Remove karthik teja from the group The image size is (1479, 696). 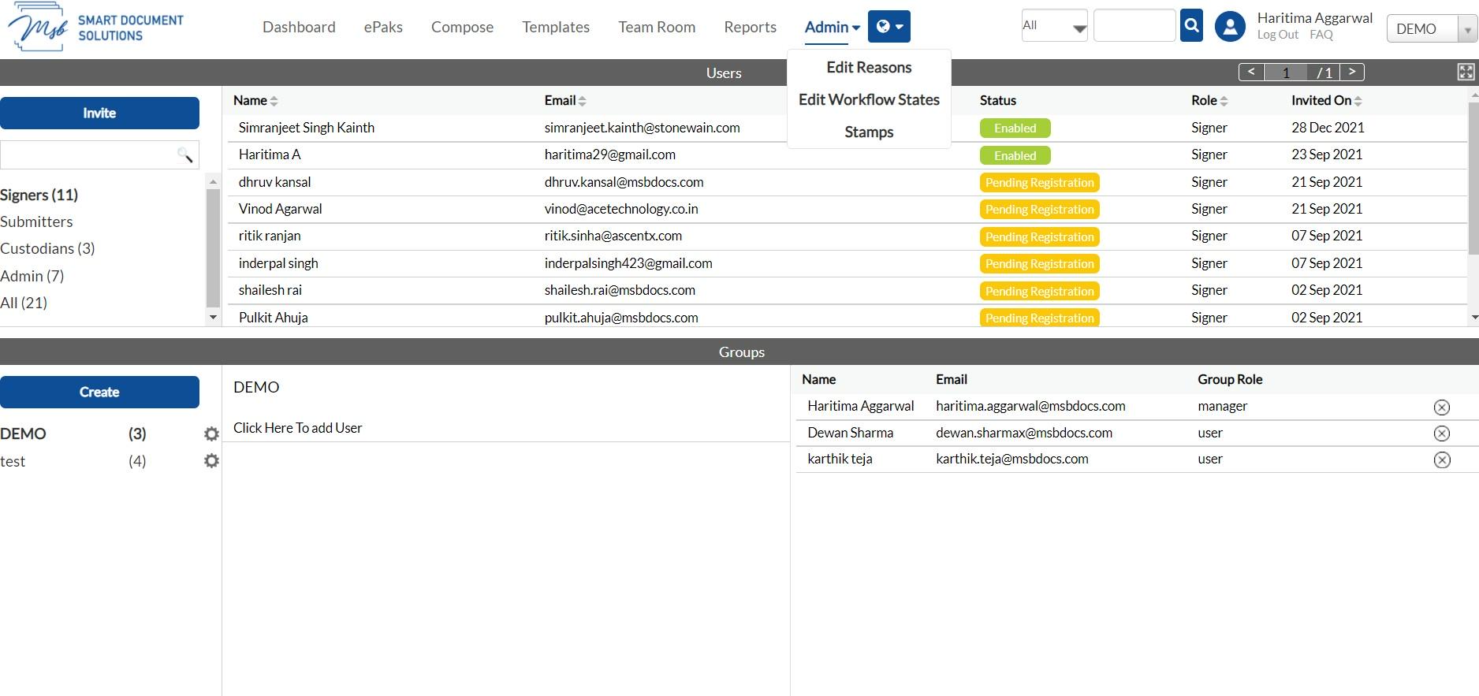click(x=1441, y=460)
